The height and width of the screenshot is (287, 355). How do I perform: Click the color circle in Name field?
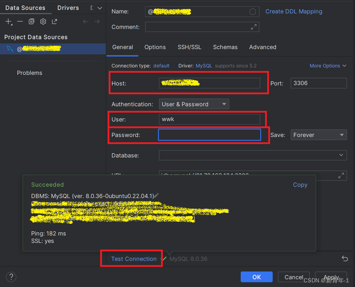[x=252, y=12]
